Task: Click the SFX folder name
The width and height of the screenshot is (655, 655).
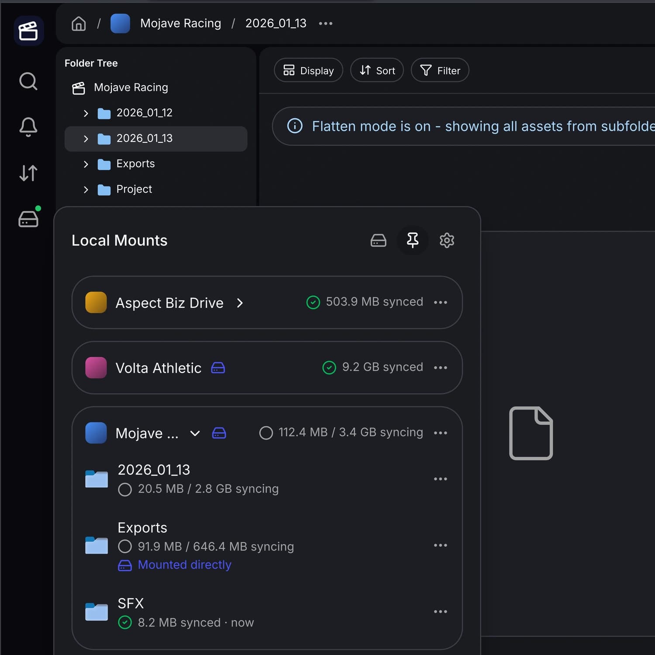Action: pos(131,603)
